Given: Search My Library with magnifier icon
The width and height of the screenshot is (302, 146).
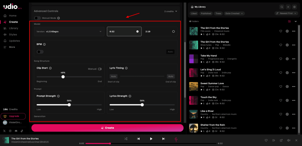Looking at the screenshot, I should [x=282, y=7].
